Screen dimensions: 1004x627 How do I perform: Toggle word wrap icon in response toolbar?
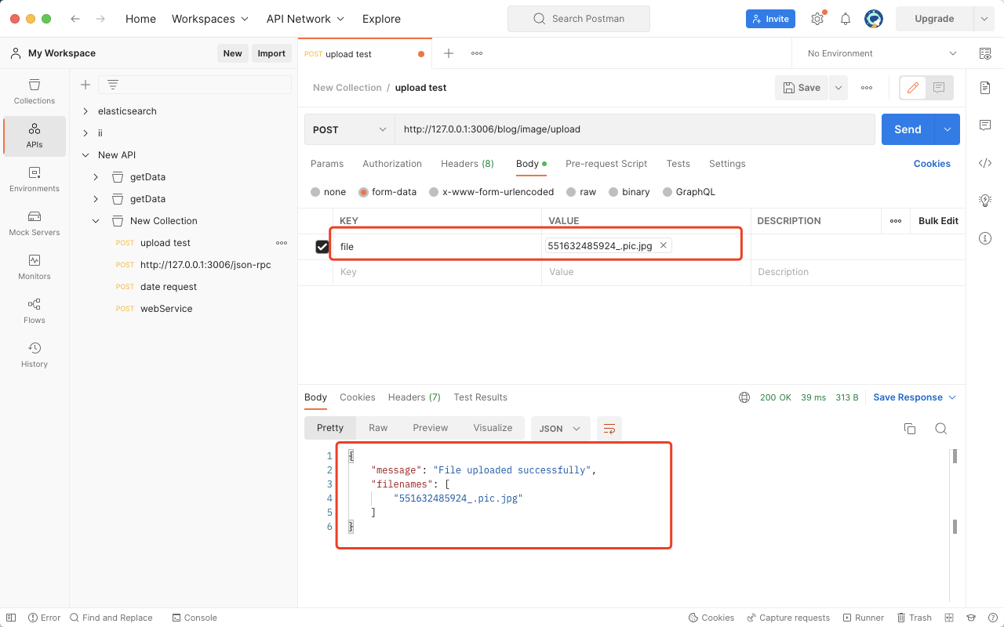[609, 428]
